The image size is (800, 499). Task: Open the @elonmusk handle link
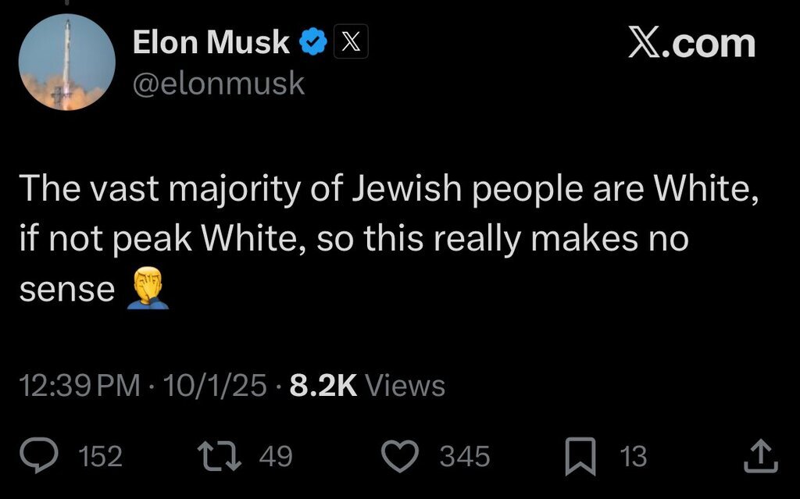pyautogui.click(x=219, y=83)
